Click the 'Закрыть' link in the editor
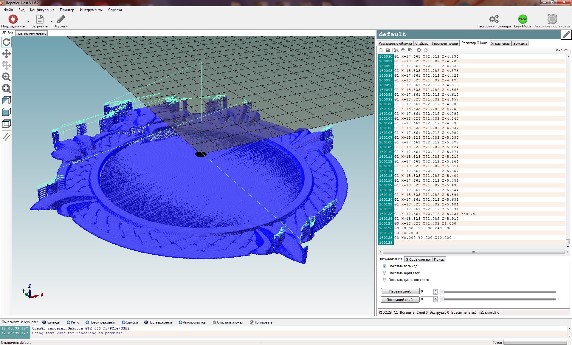Screen dimensions: 572x345 [x=561, y=50]
